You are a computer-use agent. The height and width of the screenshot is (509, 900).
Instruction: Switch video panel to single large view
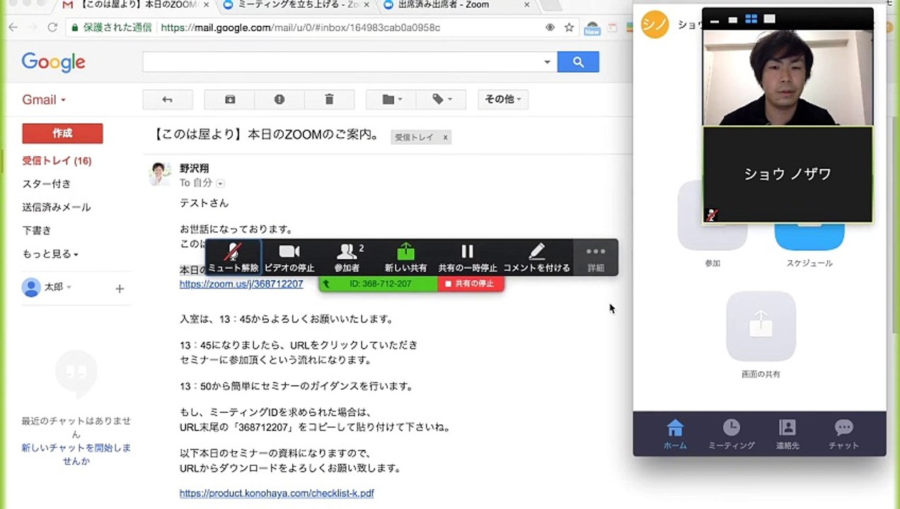770,19
